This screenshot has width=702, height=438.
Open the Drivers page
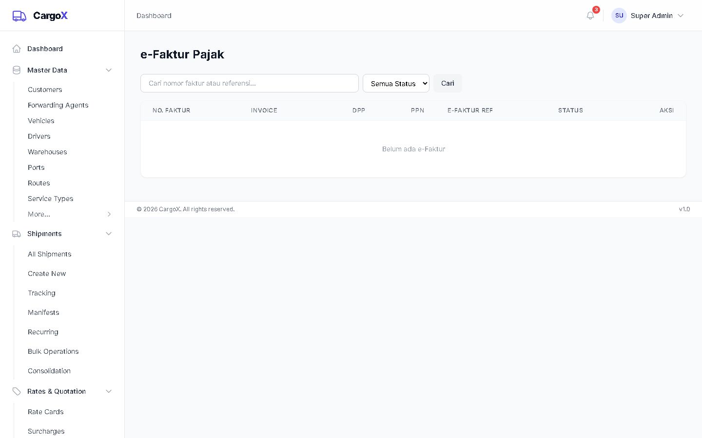click(x=39, y=136)
